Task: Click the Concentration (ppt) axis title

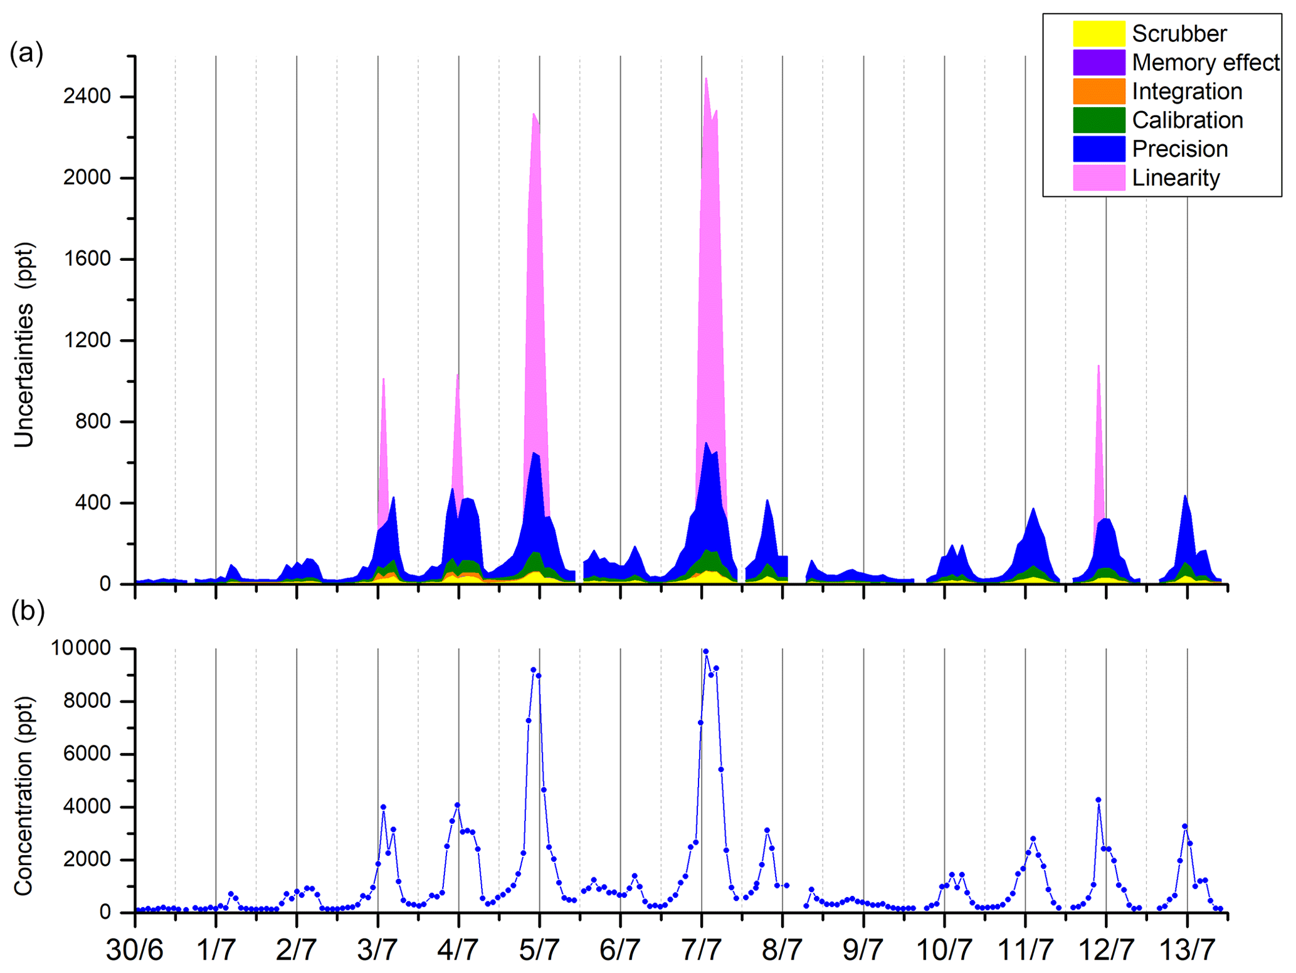Action: pos(24,796)
